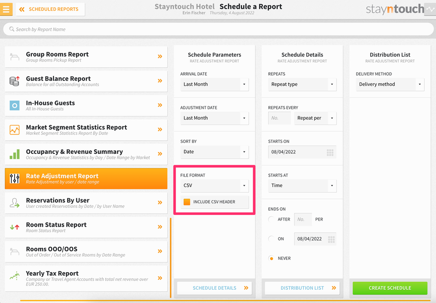Click the Search by Report Name field
This screenshot has width=436, height=303.
click(218, 29)
